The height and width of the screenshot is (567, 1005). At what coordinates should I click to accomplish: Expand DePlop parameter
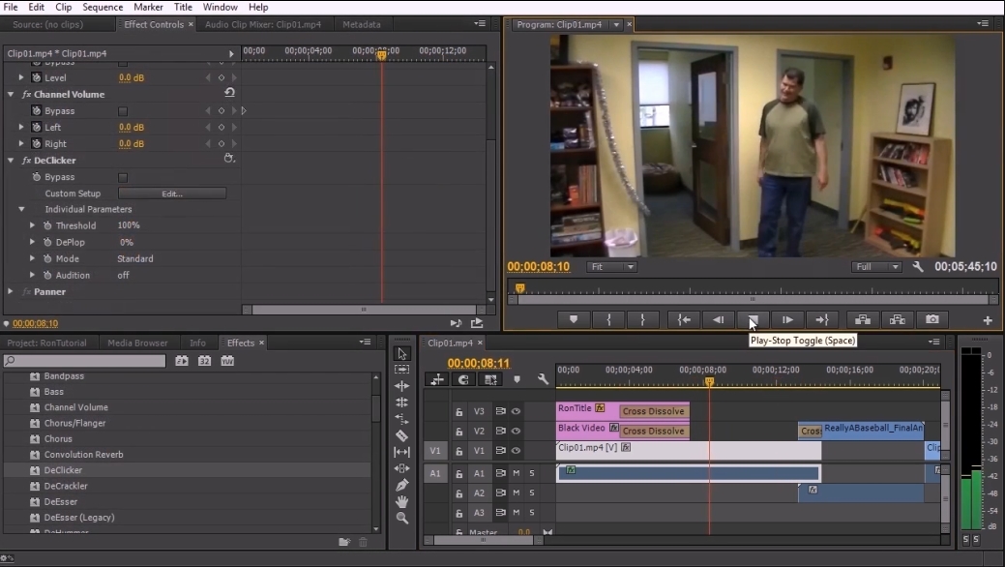[x=32, y=242]
